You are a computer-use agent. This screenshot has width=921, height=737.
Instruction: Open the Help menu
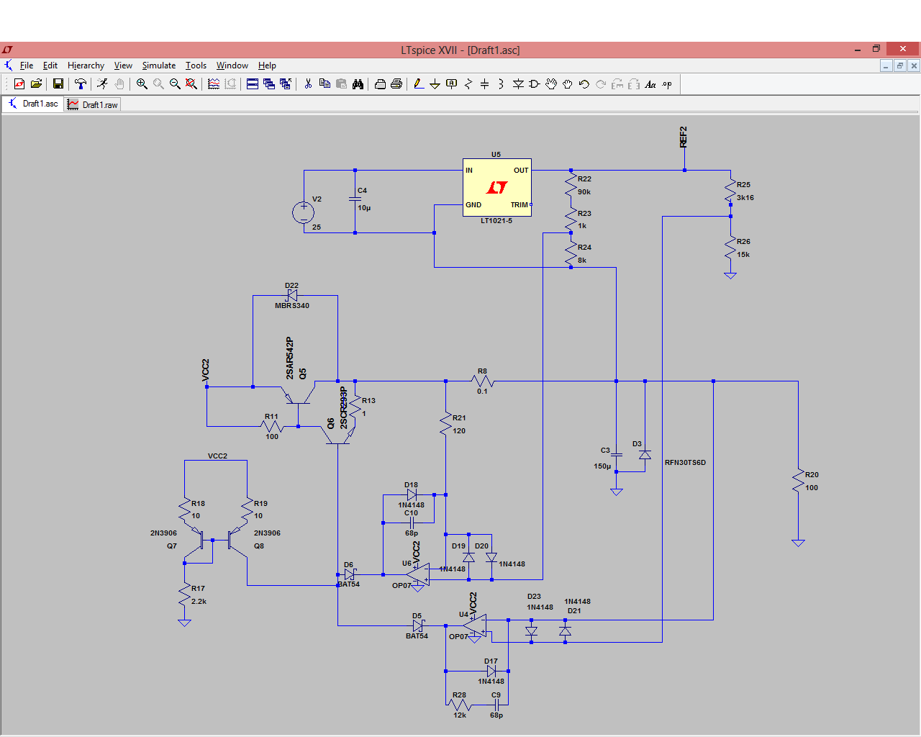pos(267,65)
